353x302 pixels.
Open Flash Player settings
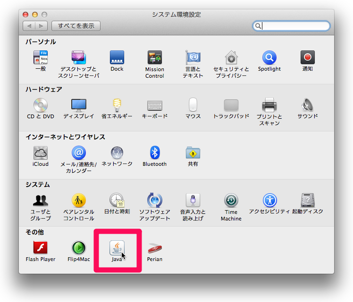[41, 248]
